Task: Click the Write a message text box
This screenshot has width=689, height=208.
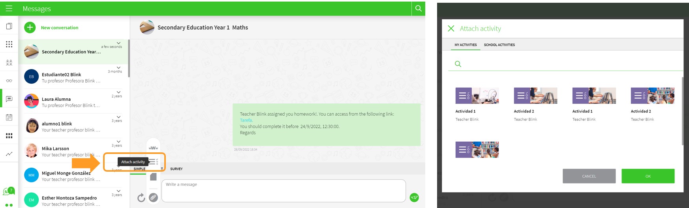Action: tap(283, 191)
